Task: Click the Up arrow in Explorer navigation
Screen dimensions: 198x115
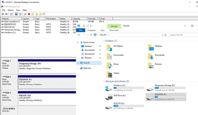Action: click(x=91, y=35)
